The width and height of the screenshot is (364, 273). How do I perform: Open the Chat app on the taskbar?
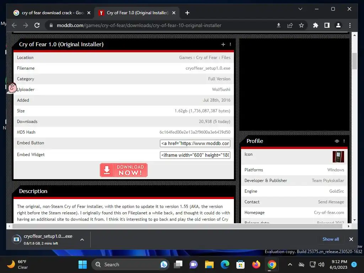point(193,264)
